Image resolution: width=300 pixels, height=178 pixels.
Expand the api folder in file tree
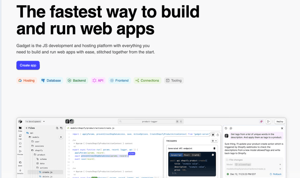click(x=30, y=133)
